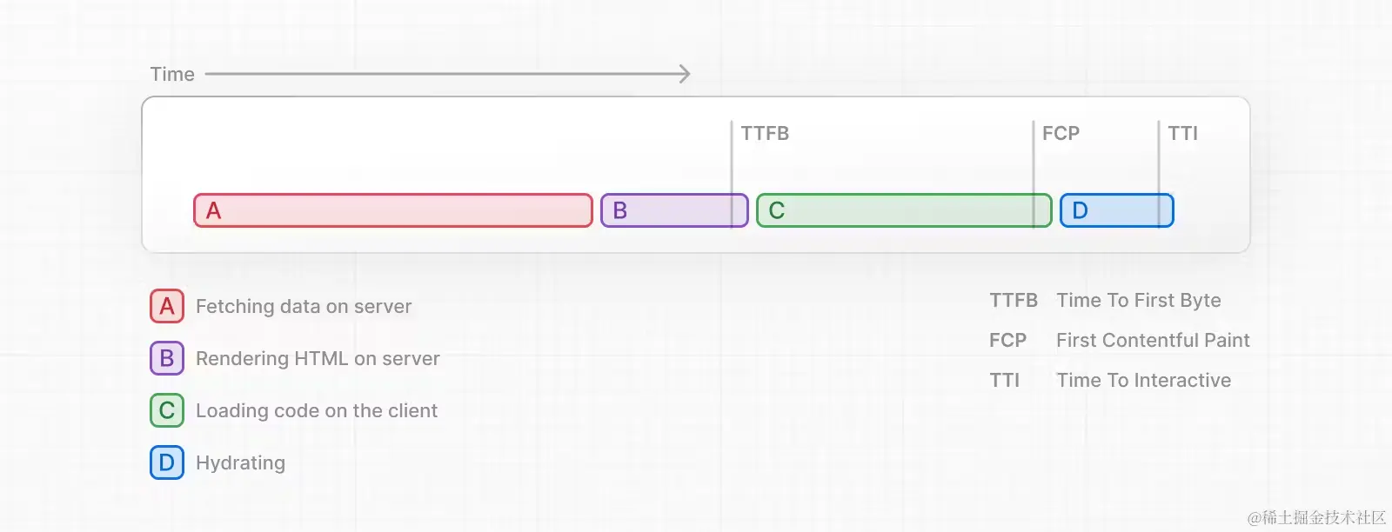Click 'Rendering HTML on server' text

click(x=318, y=358)
